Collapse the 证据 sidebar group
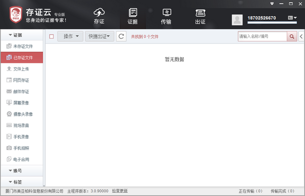Viewport: 305px width, 196px height. [22, 35]
